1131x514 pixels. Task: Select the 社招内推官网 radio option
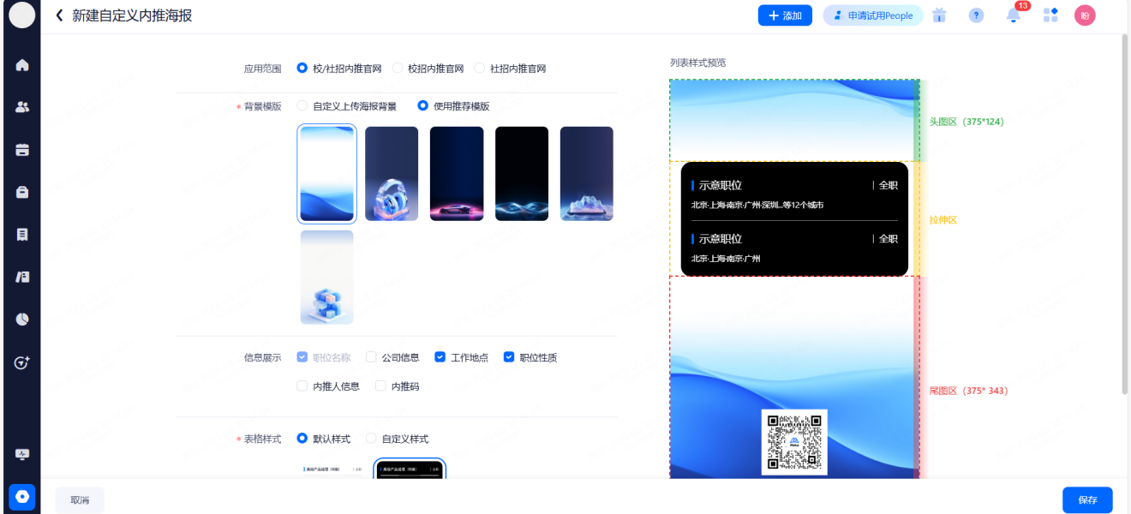coord(479,69)
